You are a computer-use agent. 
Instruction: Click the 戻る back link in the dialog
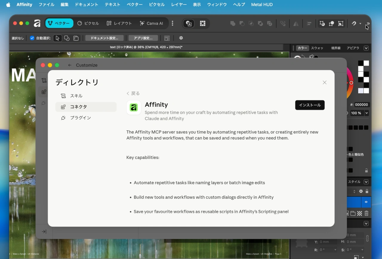(133, 93)
